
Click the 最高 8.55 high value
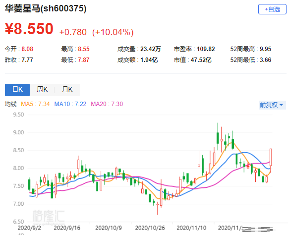[x=84, y=49]
